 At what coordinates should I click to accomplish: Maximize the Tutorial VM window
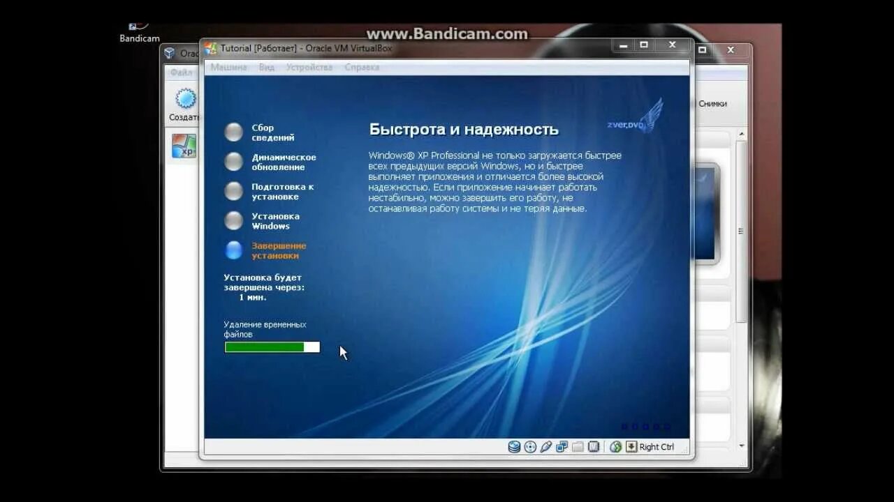coord(643,45)
